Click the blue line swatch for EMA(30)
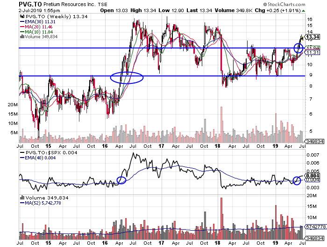Image resolution: width=327 pixels, height=247 pixels. [22, 21]
